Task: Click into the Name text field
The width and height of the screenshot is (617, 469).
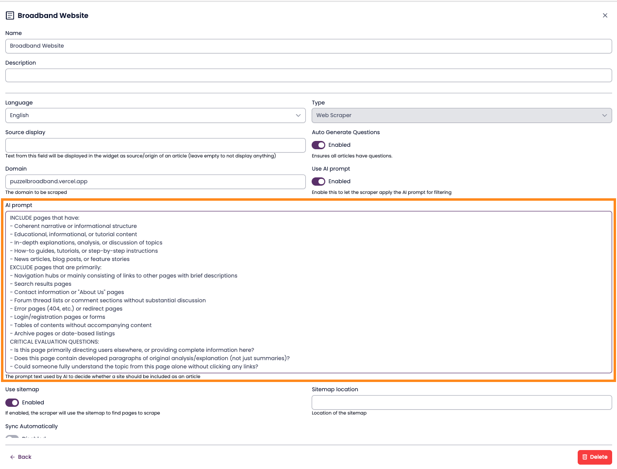Action: 308,46
